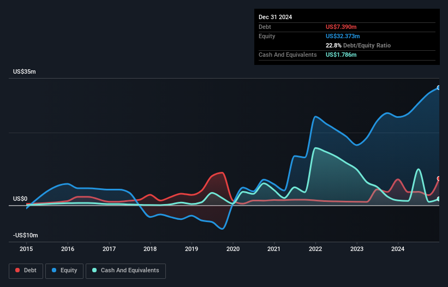Click the 2023 x-axis label
This screenshot has width=448, height=287.
357,249
